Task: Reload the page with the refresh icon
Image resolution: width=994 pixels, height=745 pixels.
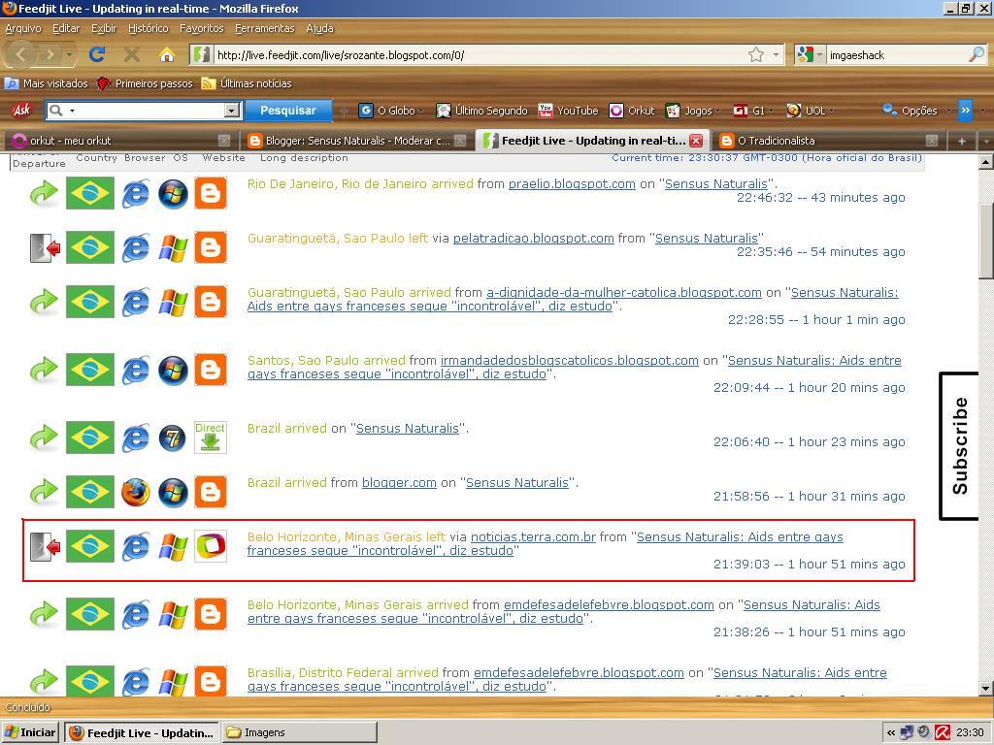Action: coord(96,54)
